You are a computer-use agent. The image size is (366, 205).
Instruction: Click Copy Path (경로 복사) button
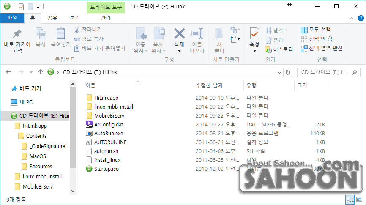(x=89, y=39)
